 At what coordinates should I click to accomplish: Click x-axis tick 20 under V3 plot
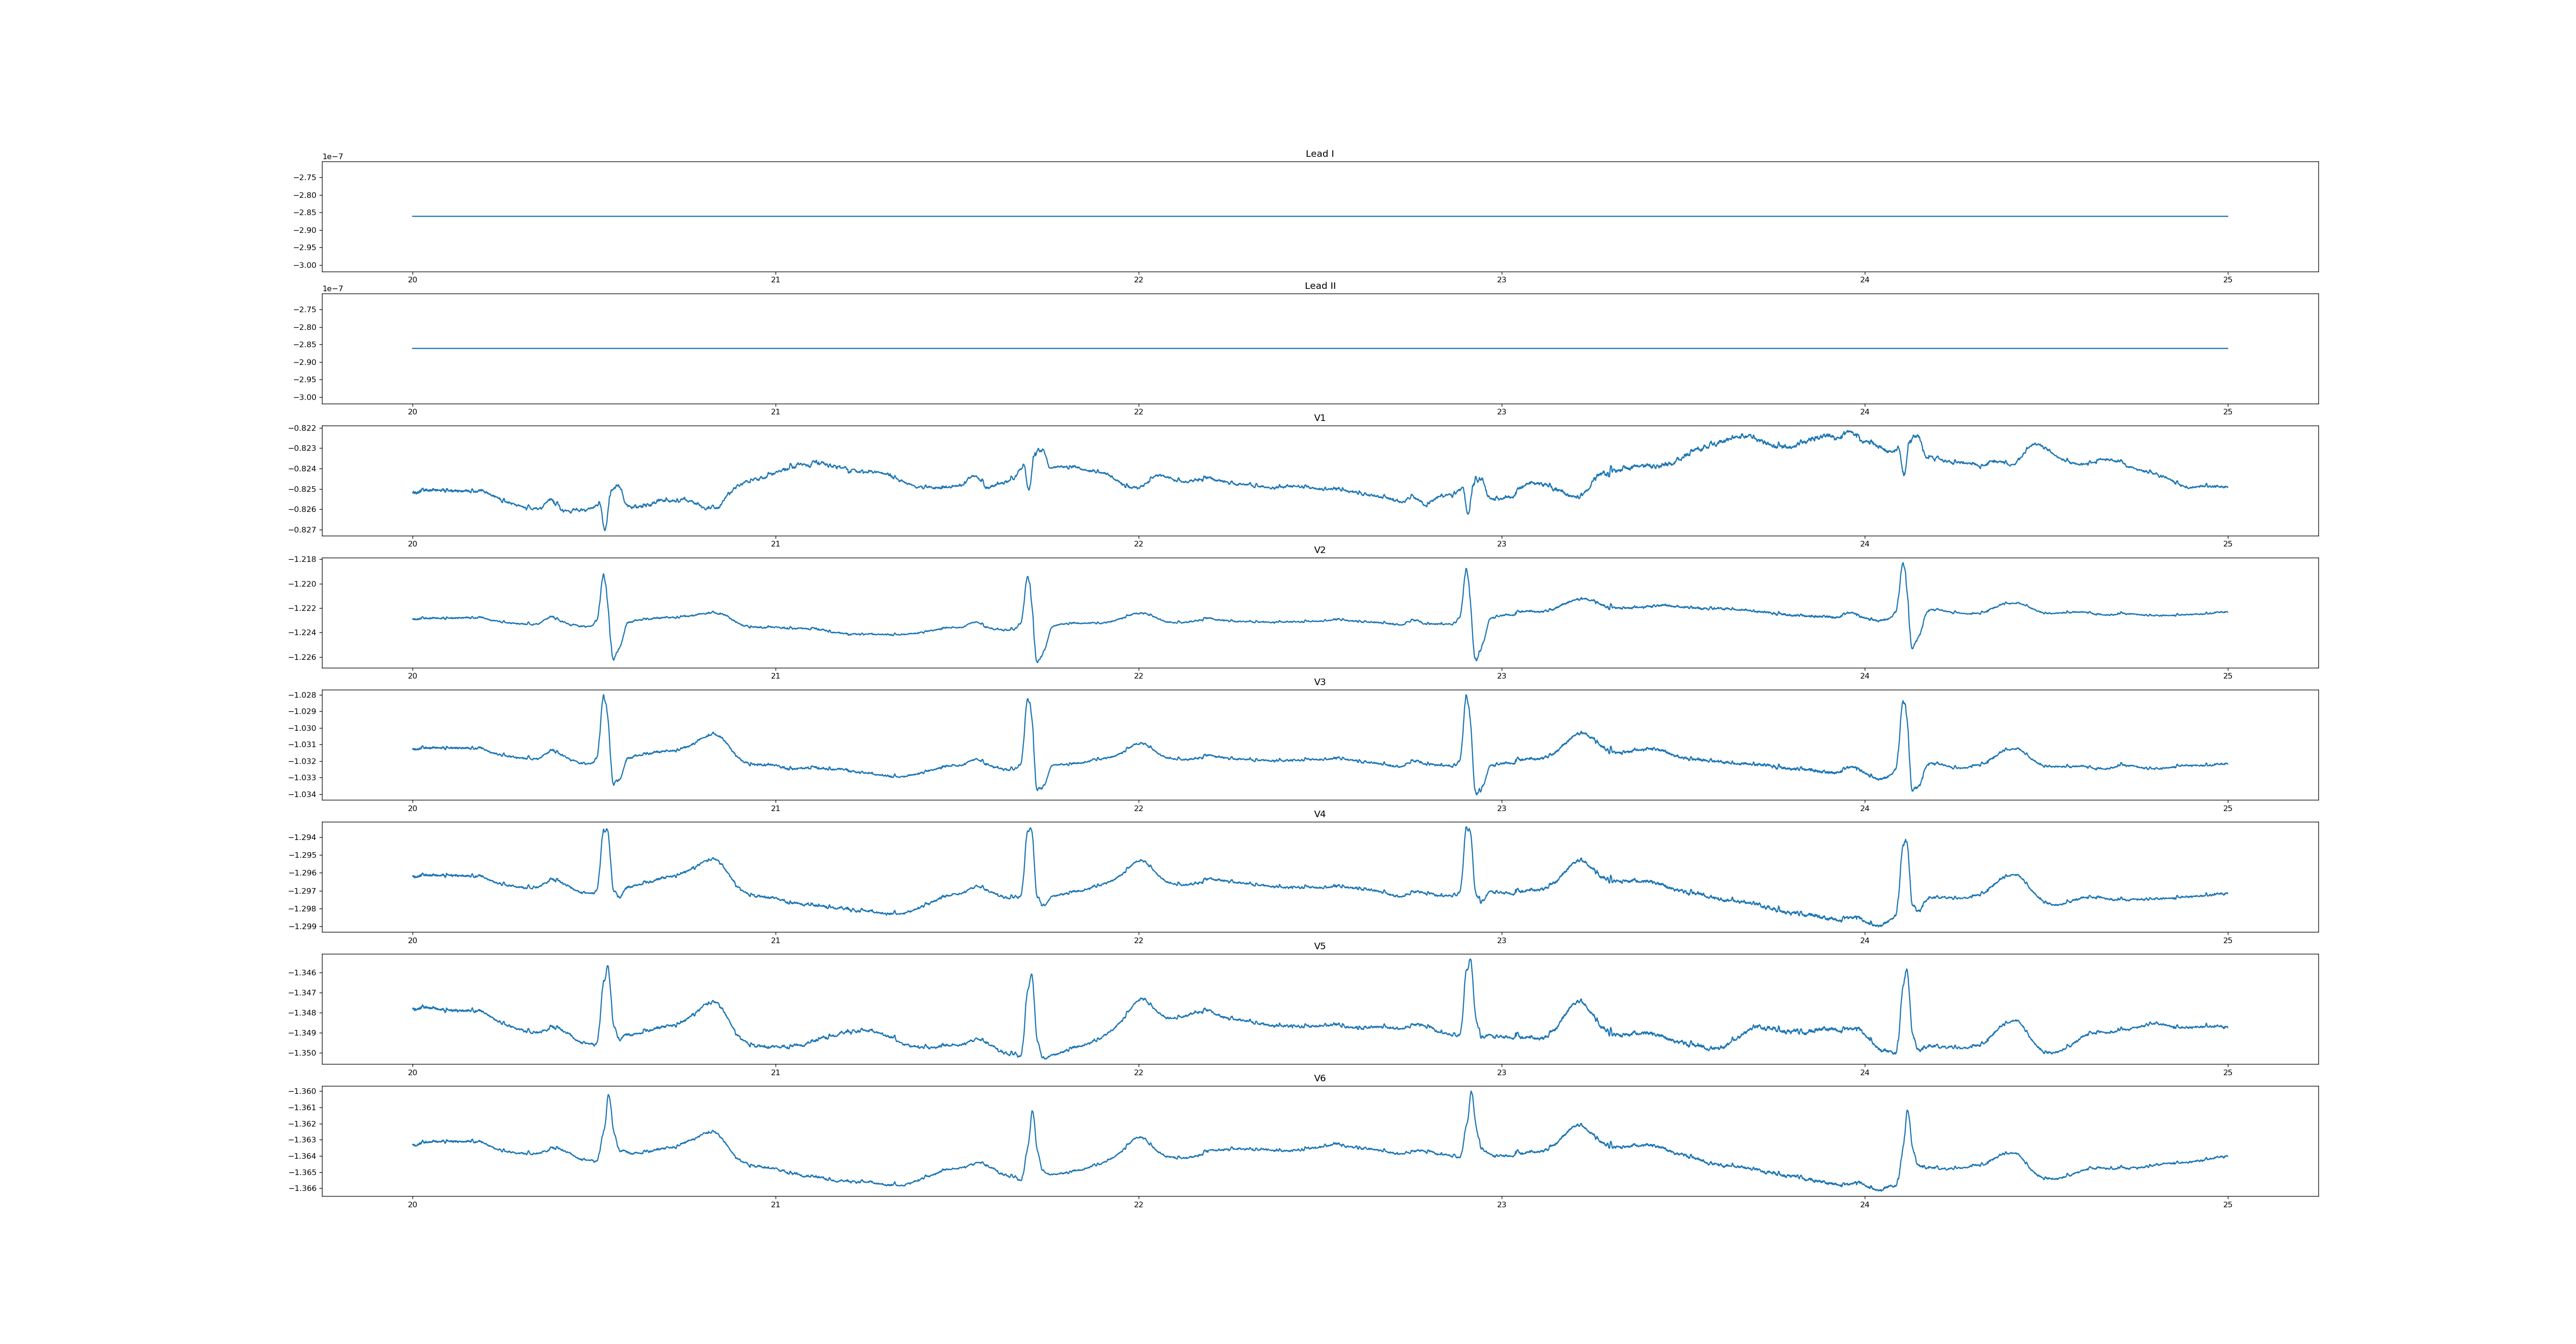point(412,808)
